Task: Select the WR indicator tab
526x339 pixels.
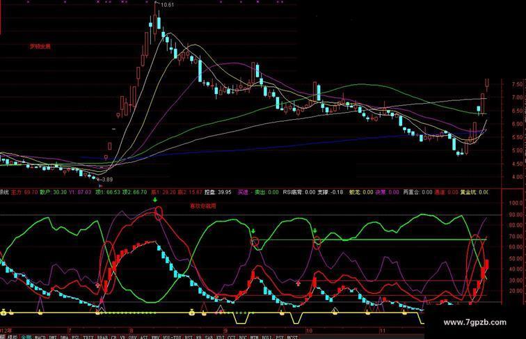Action: [x=198, y=337]
